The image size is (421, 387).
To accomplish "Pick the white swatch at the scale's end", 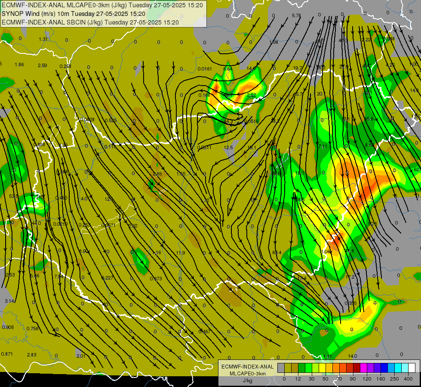I will click(412, 368).
